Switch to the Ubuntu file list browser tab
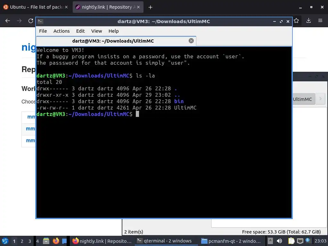The height and width of the screenshot is (246, 328). (36, 7)
